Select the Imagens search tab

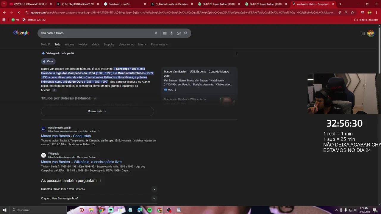coord(69,45)
